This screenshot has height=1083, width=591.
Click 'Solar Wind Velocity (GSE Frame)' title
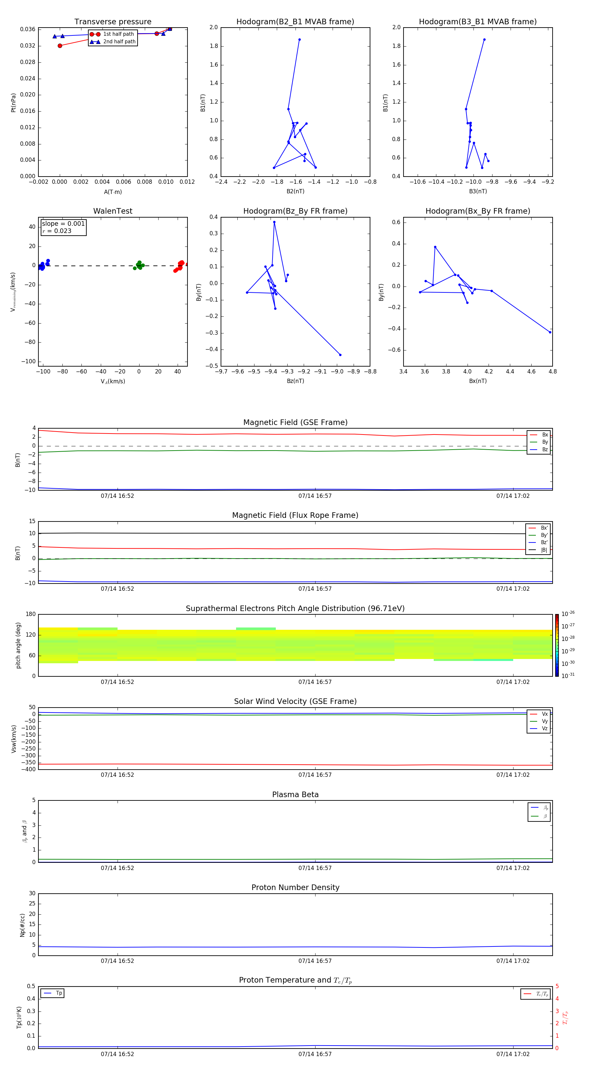(x=295, y=701)
